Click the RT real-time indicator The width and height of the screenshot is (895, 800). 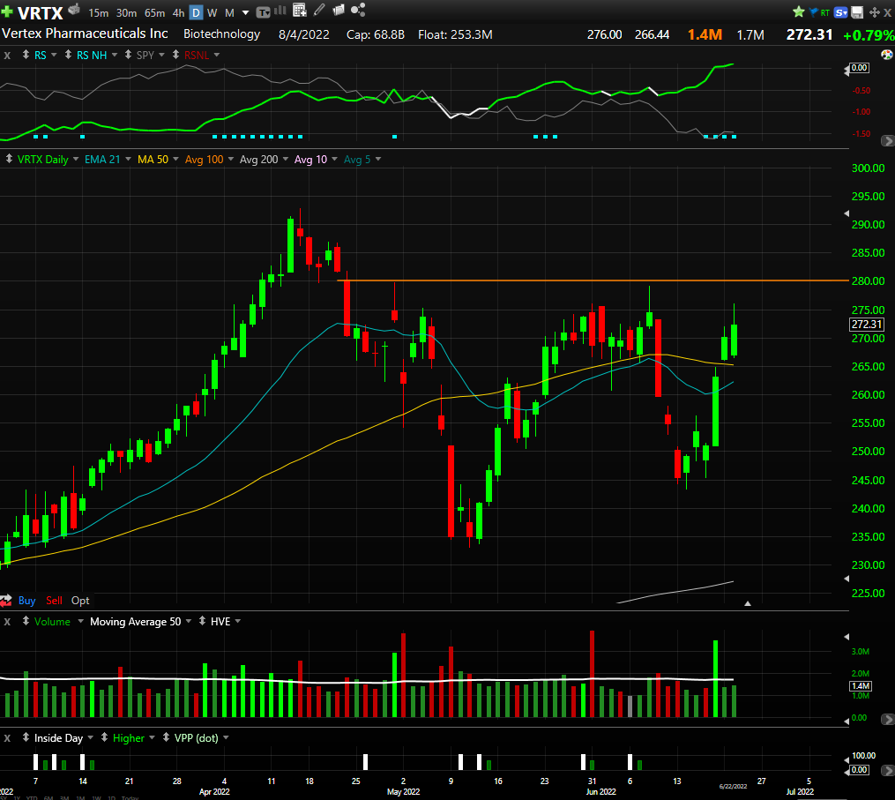[x=824, y=12]
